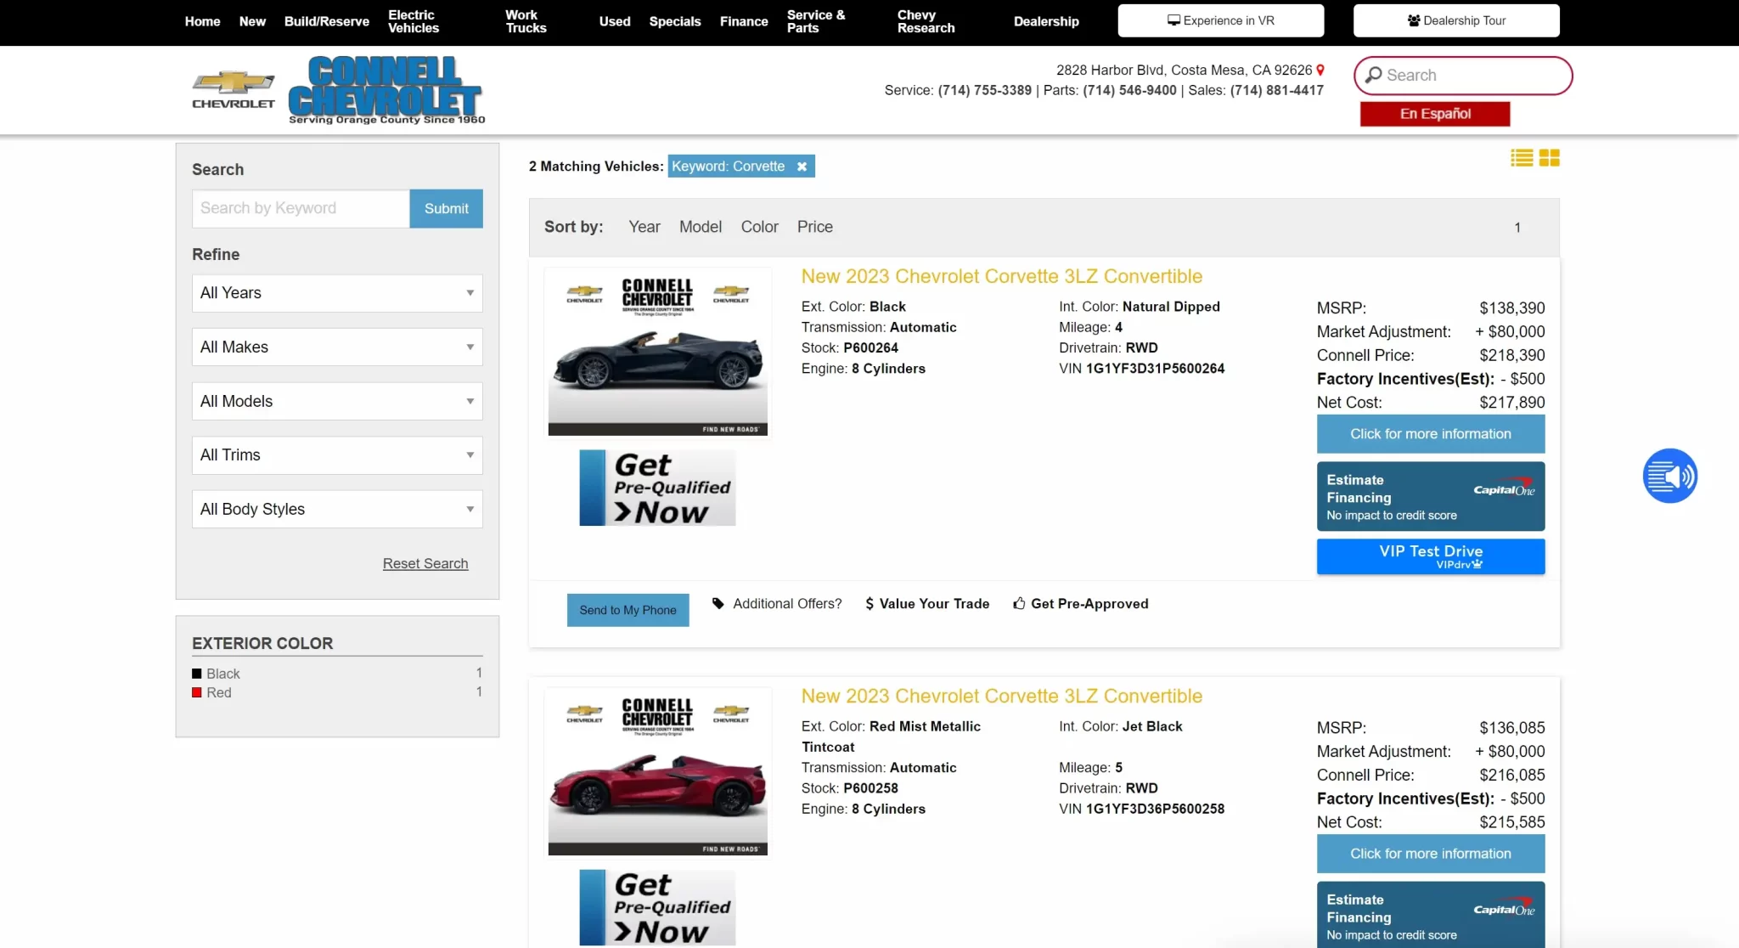Open the Finance menu
Screen dimensions: 1739x948
pyautogui.click(x=744, y=21)
